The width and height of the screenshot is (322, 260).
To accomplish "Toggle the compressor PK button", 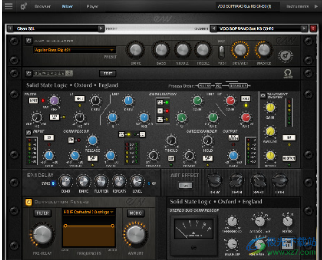I will coord(71,140).
